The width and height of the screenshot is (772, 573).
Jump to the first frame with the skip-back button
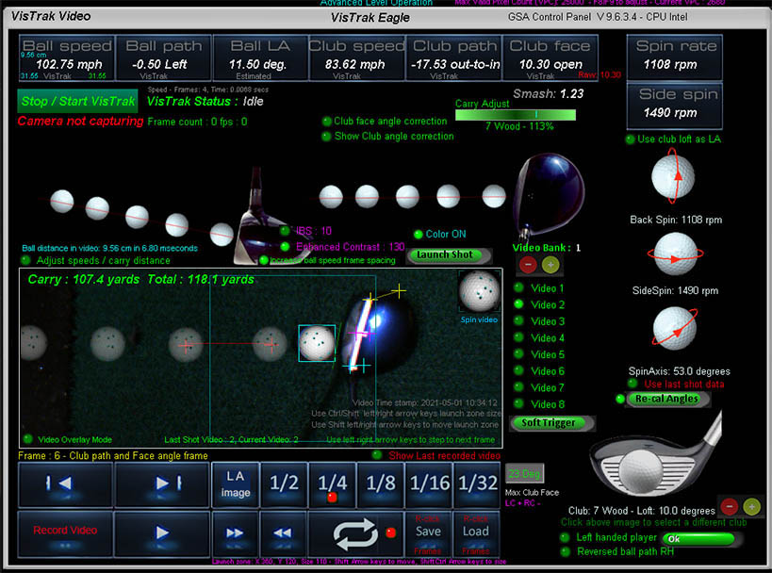65,485
